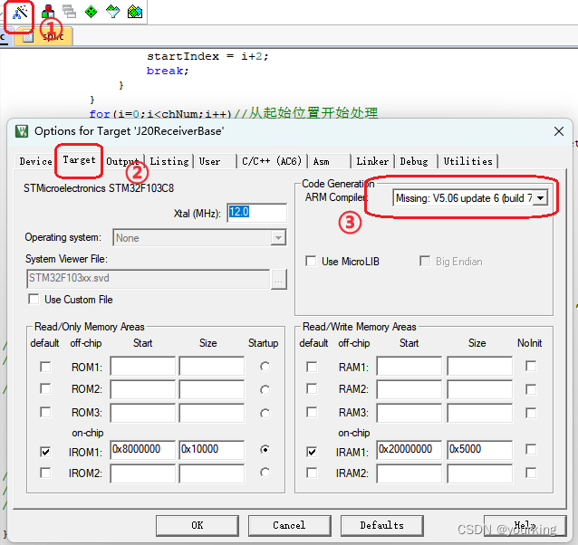Screen dimensions: 578x545
Task: Select the spi.c editor file tab
Action: point(43,36)
